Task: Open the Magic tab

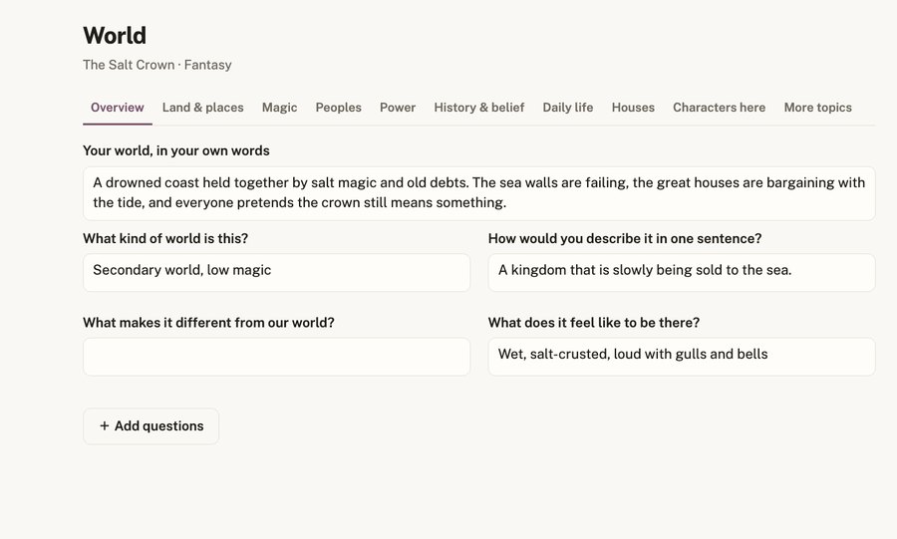Action: point(279,108)
